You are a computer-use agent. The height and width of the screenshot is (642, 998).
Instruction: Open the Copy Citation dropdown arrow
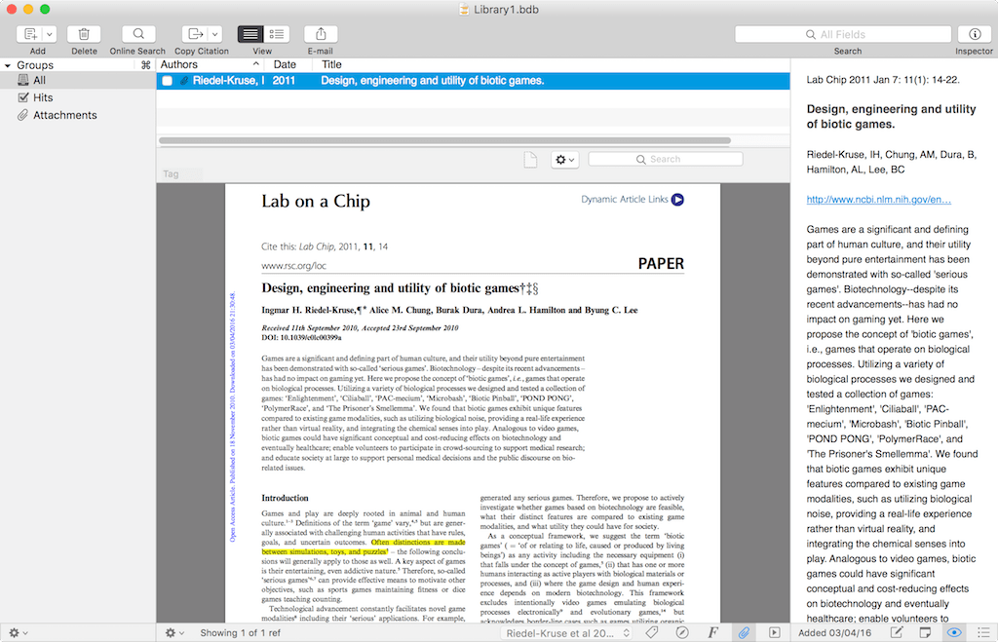216,32
